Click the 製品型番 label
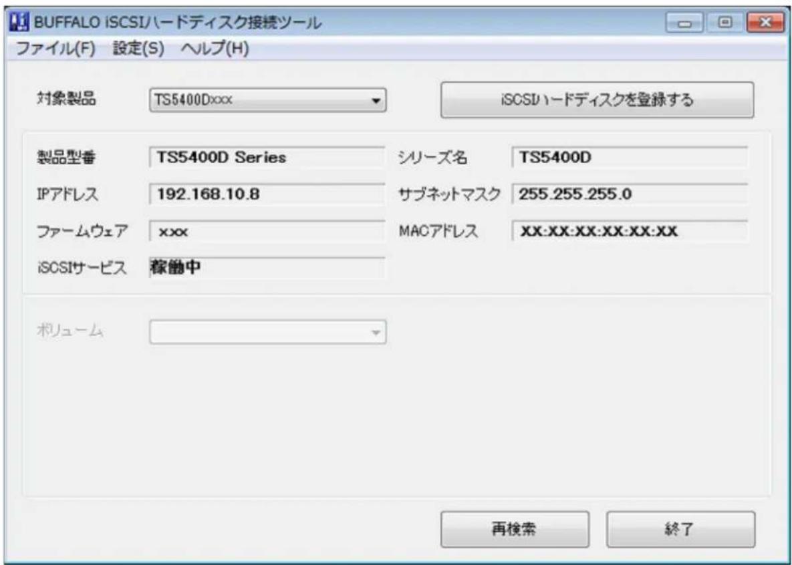This screenshot has height=565, width=792. click(66, 158)
